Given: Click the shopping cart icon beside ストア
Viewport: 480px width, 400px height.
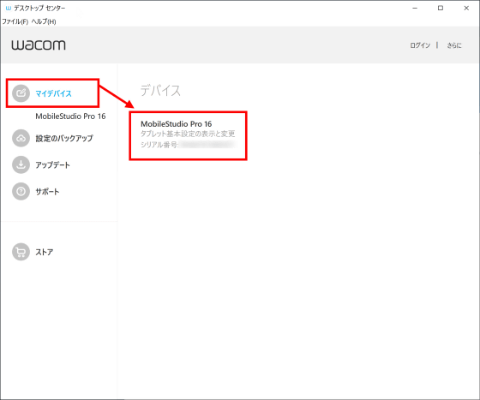Looking at the screenshot, I should click(x=21, y=252).
